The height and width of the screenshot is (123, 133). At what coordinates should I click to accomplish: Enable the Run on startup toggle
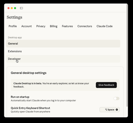click(x=116, y=98)
